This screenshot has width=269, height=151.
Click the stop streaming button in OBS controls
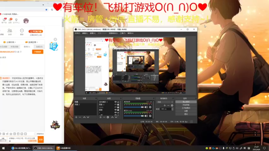186,102
